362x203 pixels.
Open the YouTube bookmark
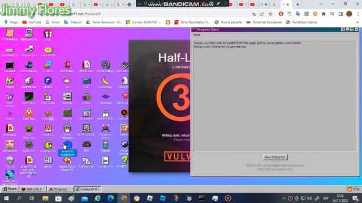pyautogui.click(x=32, y=23)
